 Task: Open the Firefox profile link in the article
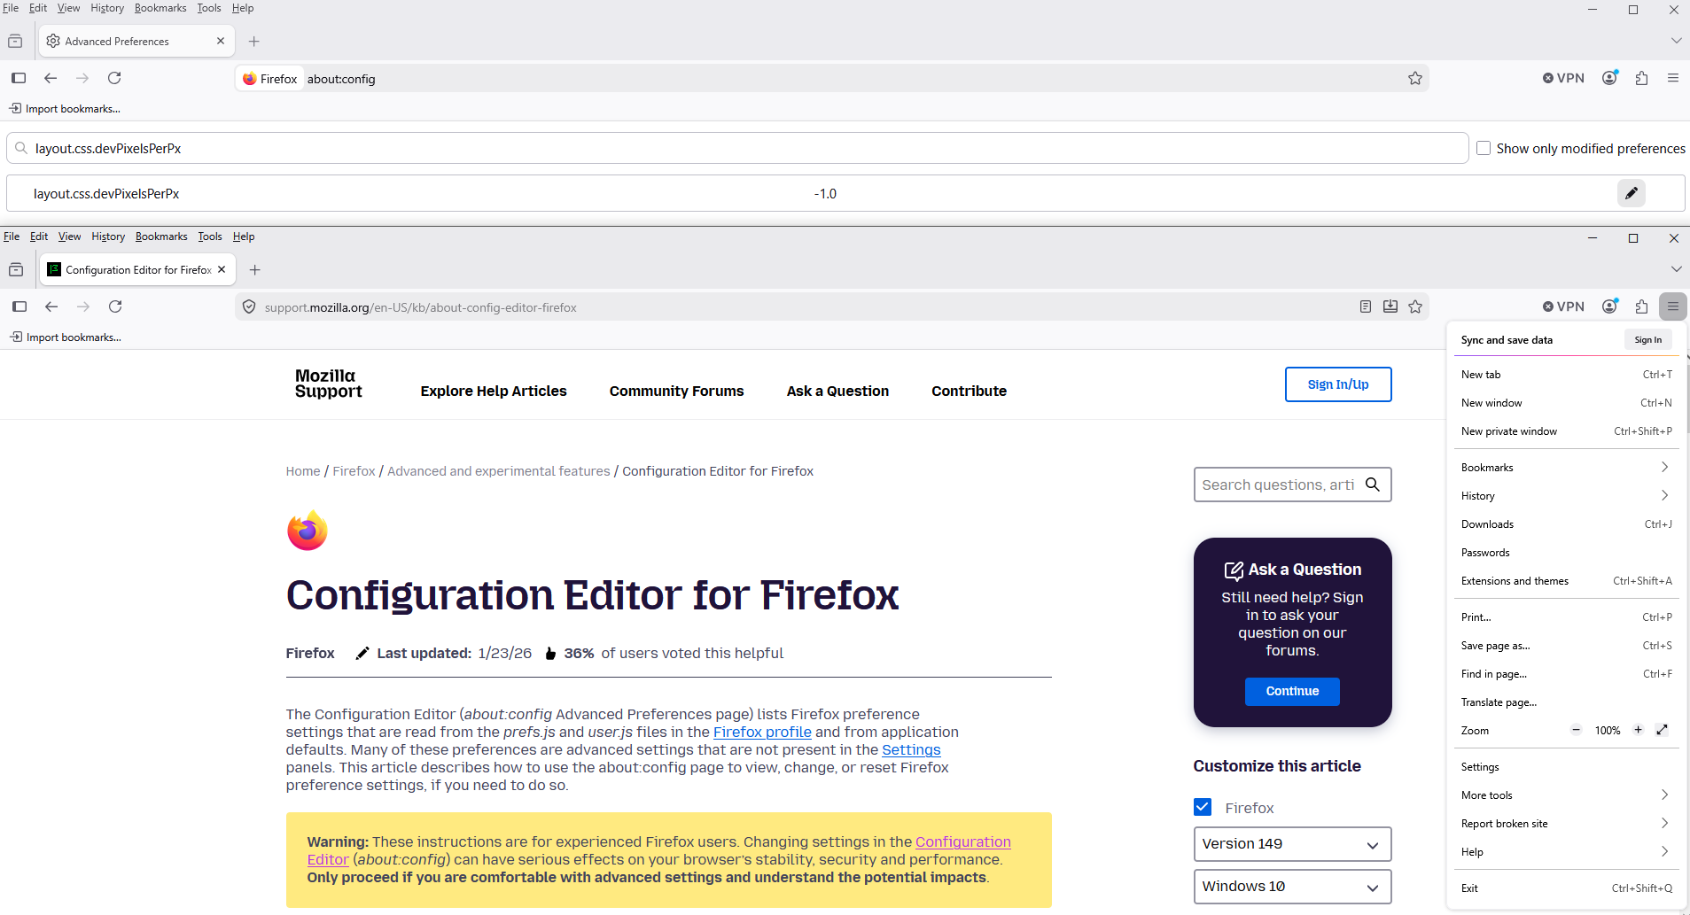click(x=762, y=732)
